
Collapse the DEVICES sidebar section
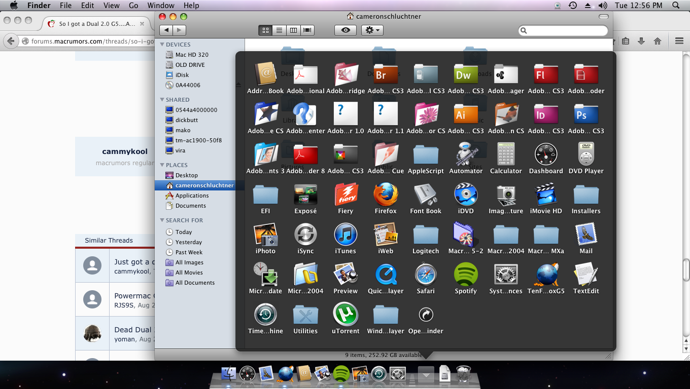[x=162, y=45]
